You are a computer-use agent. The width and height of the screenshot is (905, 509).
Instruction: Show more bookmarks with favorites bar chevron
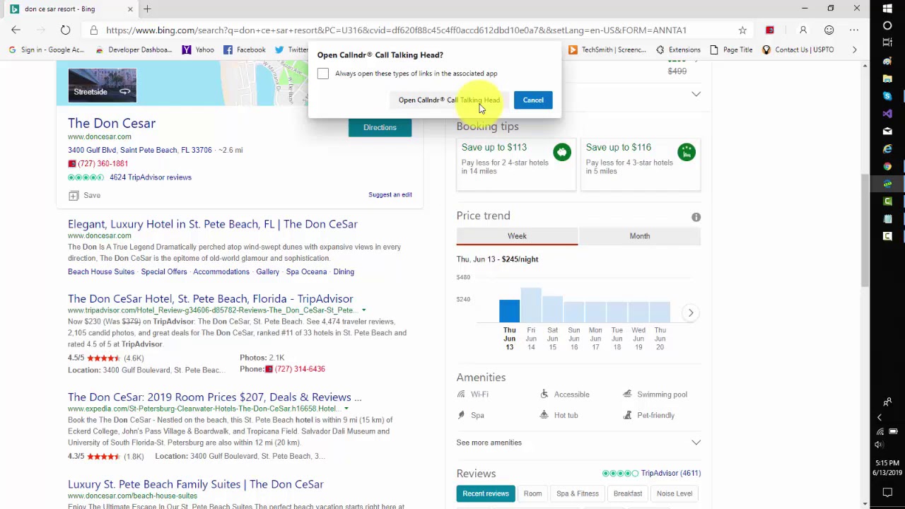tap(854, 49)
